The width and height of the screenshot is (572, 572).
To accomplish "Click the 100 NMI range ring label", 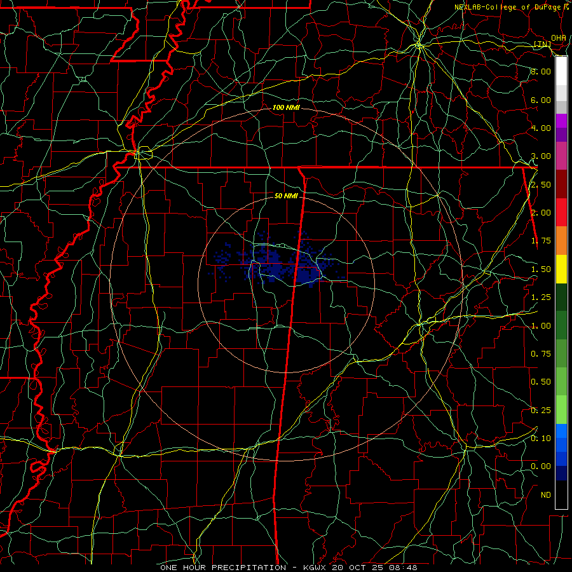I will (286, 107).
